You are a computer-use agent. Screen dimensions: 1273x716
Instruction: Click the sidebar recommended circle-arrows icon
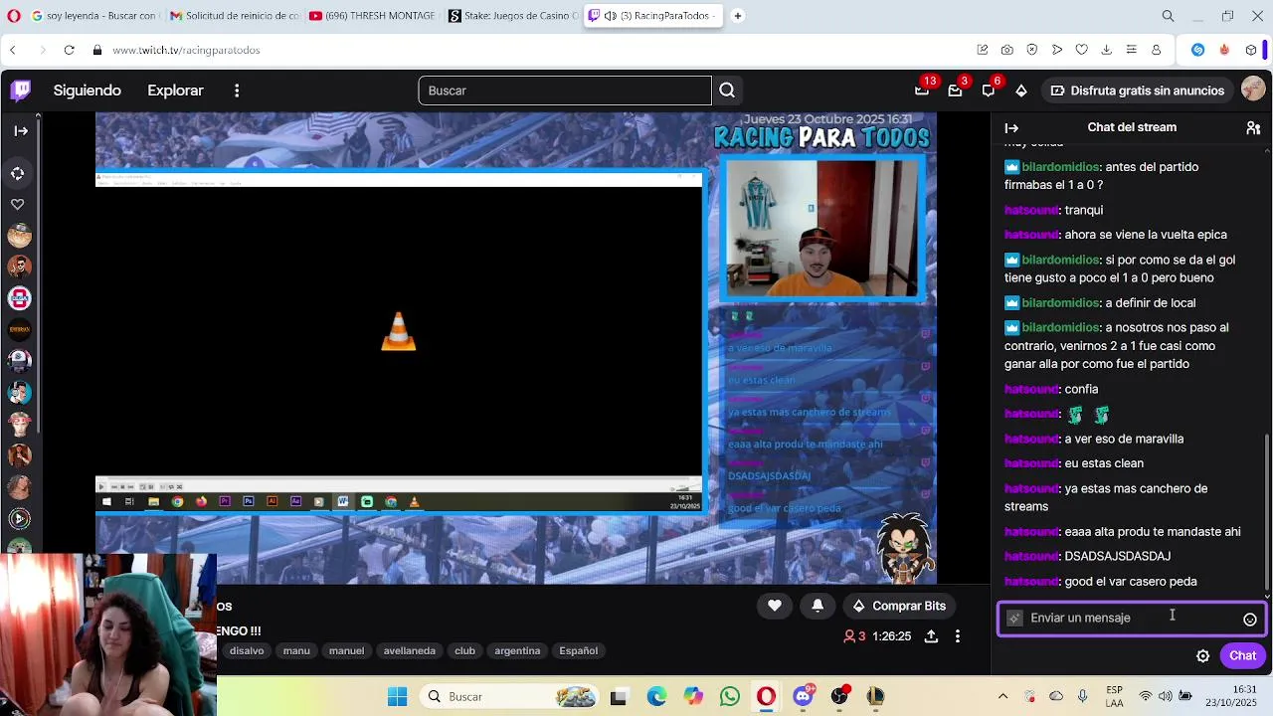pyautogui.click(x=18, y=173)
